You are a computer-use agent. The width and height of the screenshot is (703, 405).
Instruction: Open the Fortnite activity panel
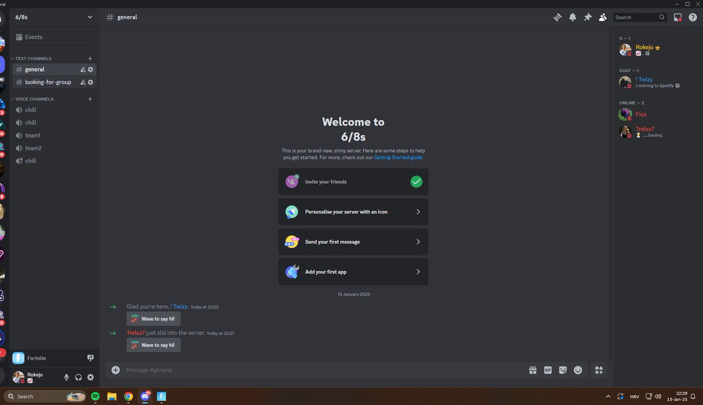54,358
